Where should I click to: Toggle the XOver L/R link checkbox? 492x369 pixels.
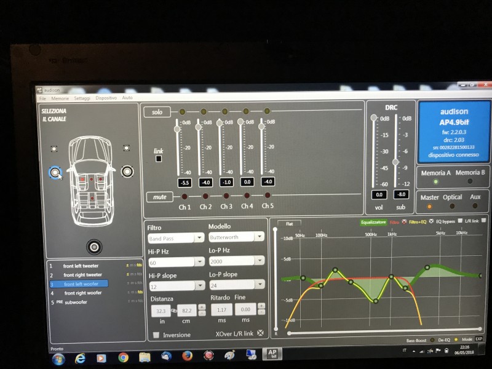coord(260,333)
